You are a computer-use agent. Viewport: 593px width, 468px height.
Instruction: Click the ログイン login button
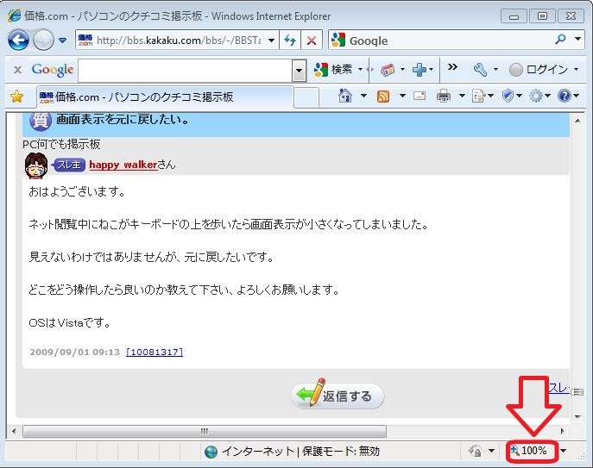coord(539,70)
